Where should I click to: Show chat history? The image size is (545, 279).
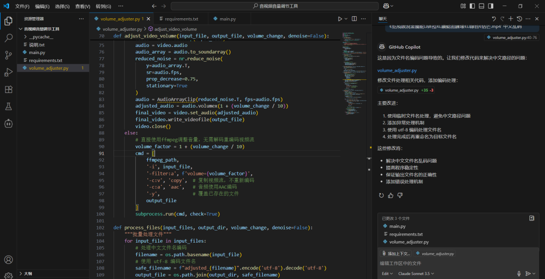click(x=519, y=19)
